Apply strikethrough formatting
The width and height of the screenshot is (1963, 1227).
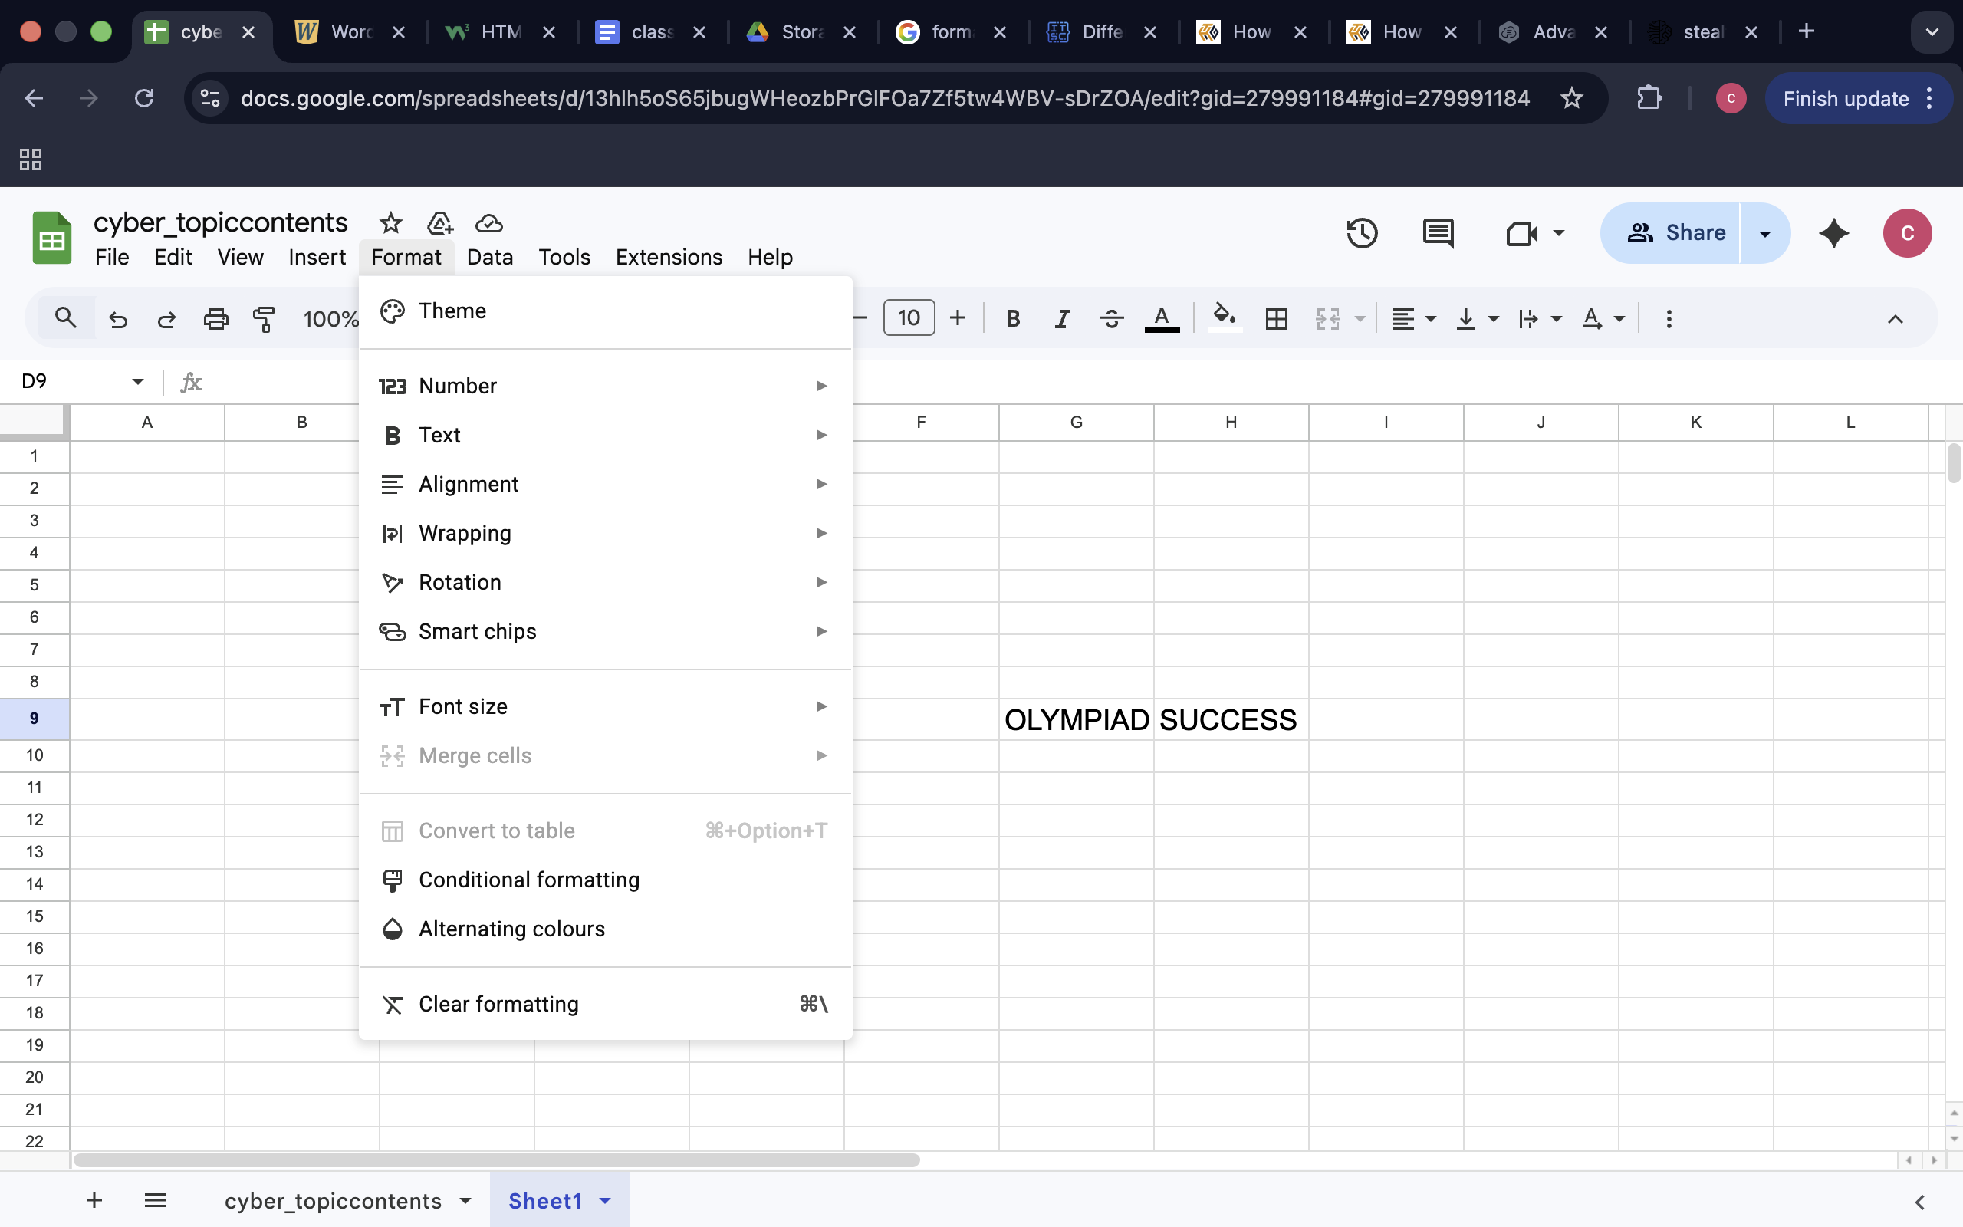(1110, 318)
